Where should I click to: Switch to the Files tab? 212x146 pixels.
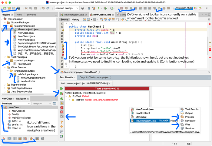pyautogui.click(x=19, y=14)
